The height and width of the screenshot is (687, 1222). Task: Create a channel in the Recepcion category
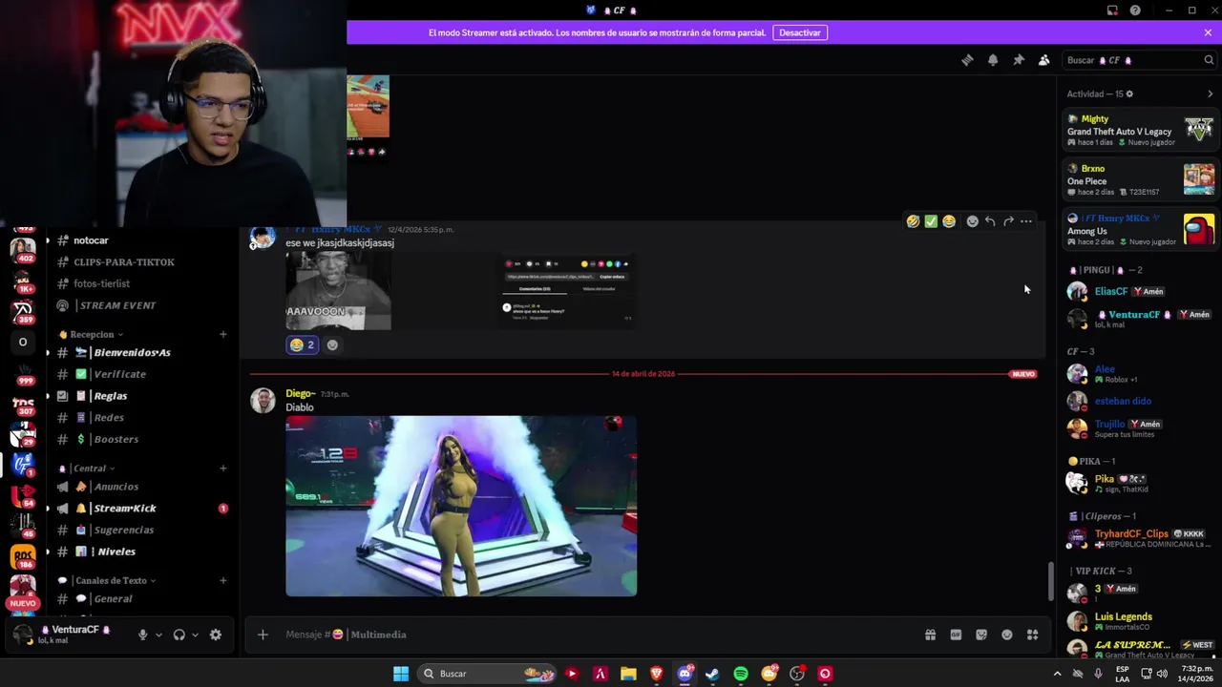point(223,334)
